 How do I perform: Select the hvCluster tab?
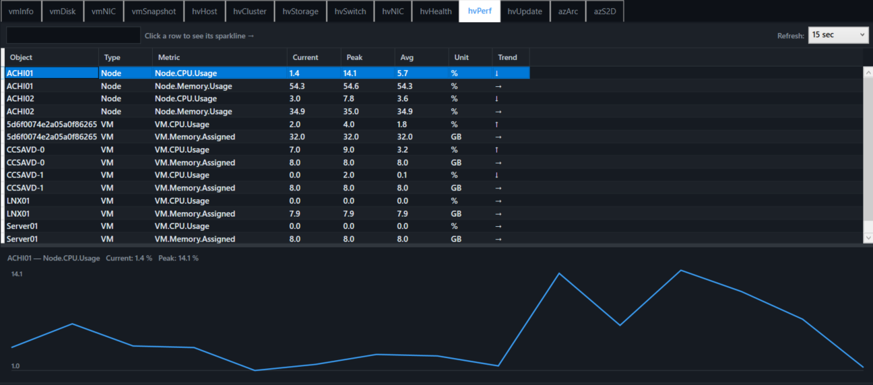pyautogui.click(x=249, y=11)
